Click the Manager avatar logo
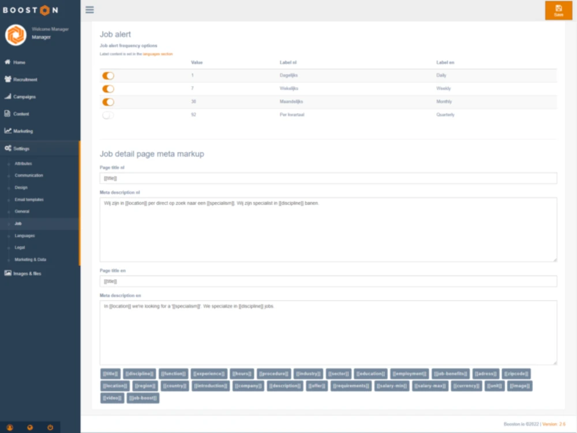Image resolution: width=577 pixels, height=433 pixels. [16, 35]
